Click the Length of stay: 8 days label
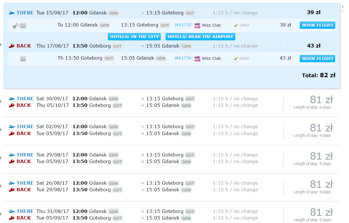Image resolution: width=349 pixels, height=223 pixels. [x=312, y=164]
